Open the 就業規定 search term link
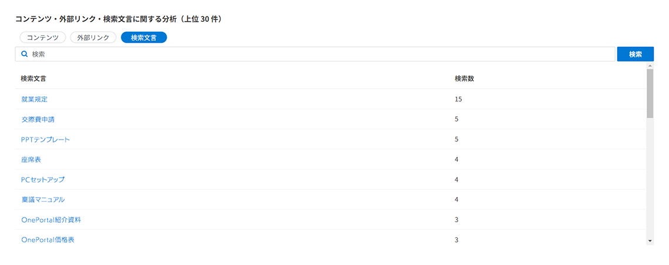Screen dimensions: 669x265 pos(34,99)
